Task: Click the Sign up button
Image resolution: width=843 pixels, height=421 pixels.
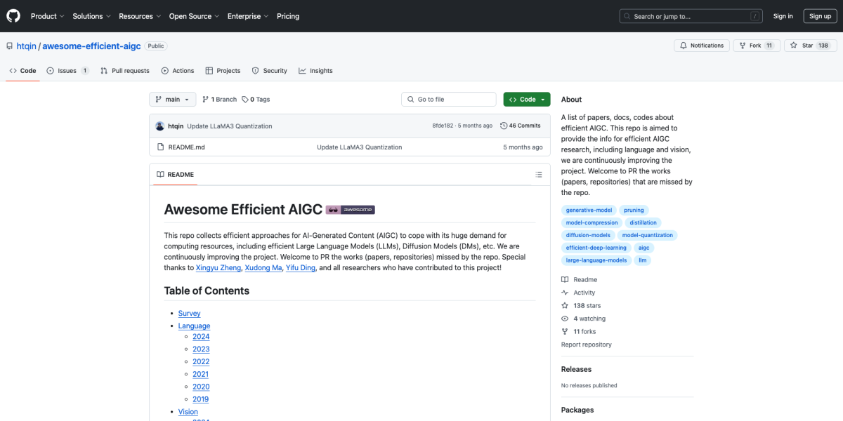Action: 820,15
